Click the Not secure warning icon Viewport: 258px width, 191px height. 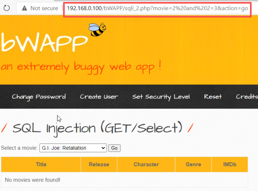(x=24, y=8)
